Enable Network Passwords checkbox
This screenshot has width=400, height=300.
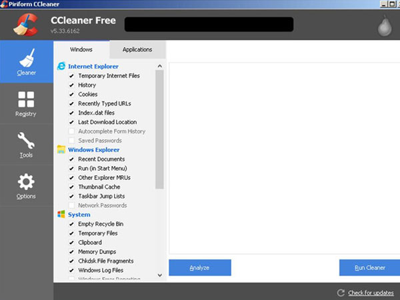tap(72, 205)
